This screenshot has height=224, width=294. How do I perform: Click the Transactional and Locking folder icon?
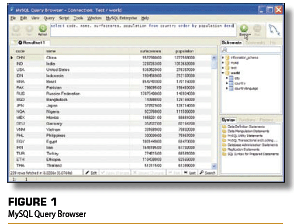tap(224, 140)
